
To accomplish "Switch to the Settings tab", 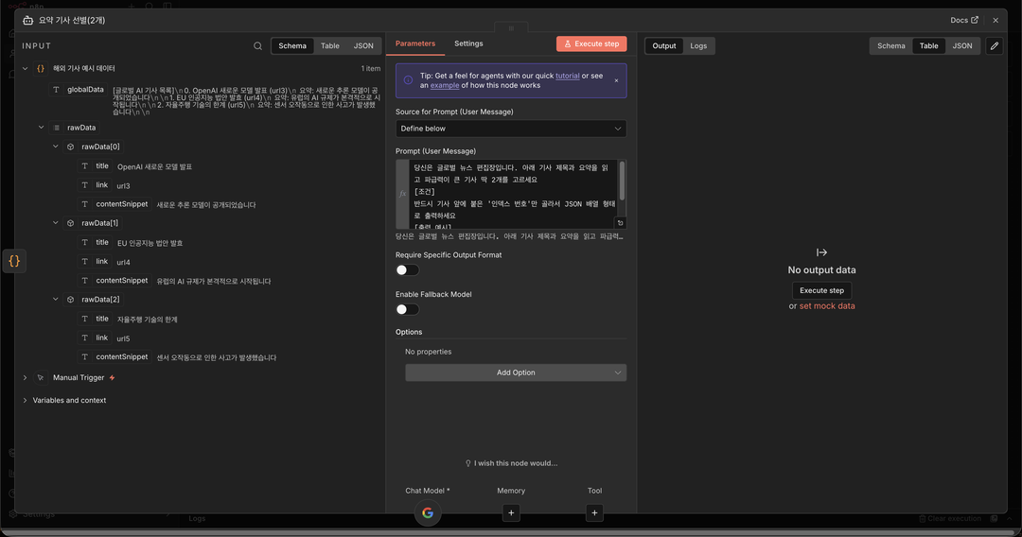I will (x=468, y=43).
